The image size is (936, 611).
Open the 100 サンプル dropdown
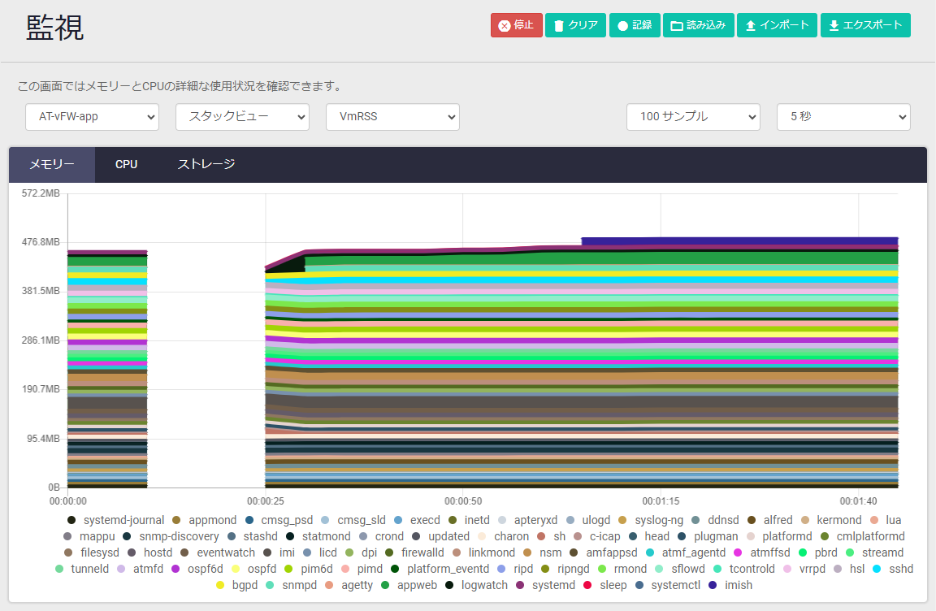pyautogui.click(x=693, y=116)
